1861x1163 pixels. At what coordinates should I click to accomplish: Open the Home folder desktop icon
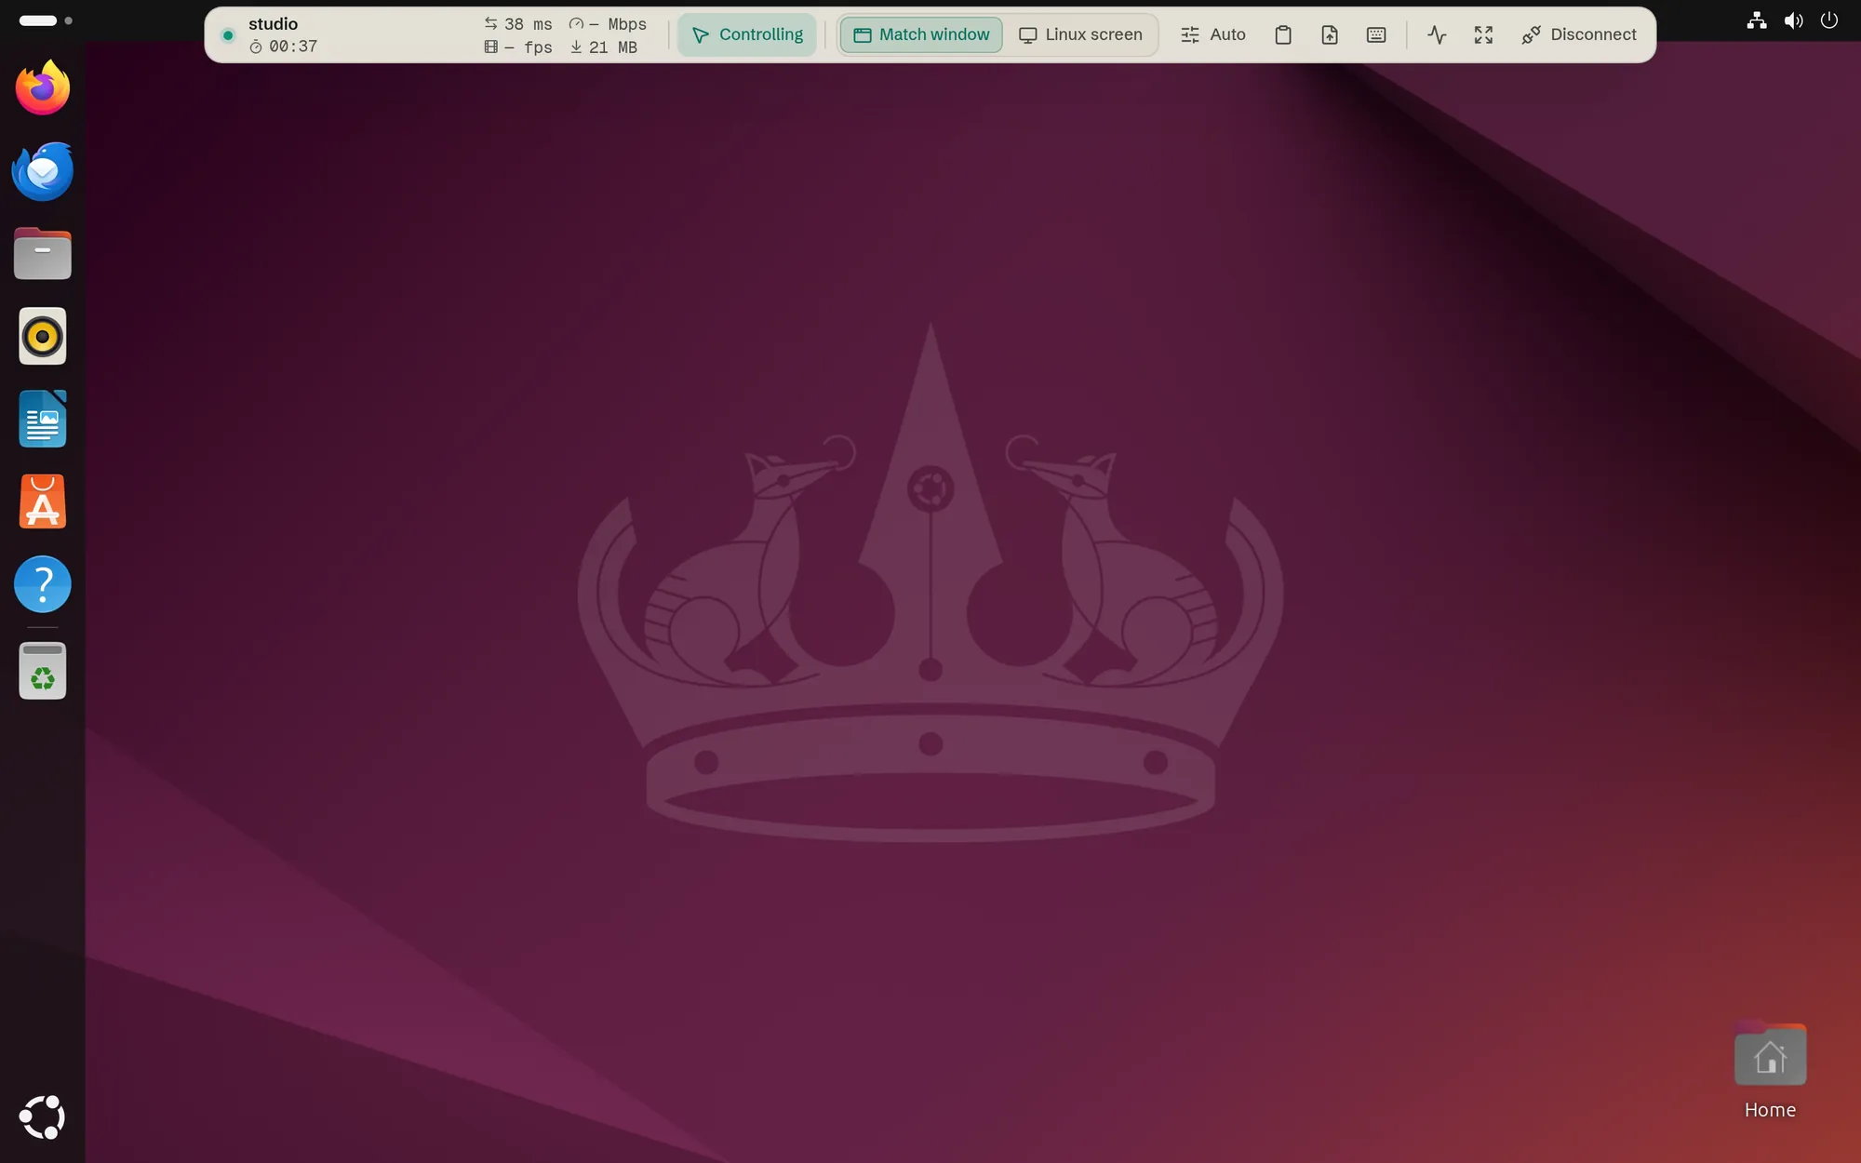click(1770, 1070)
